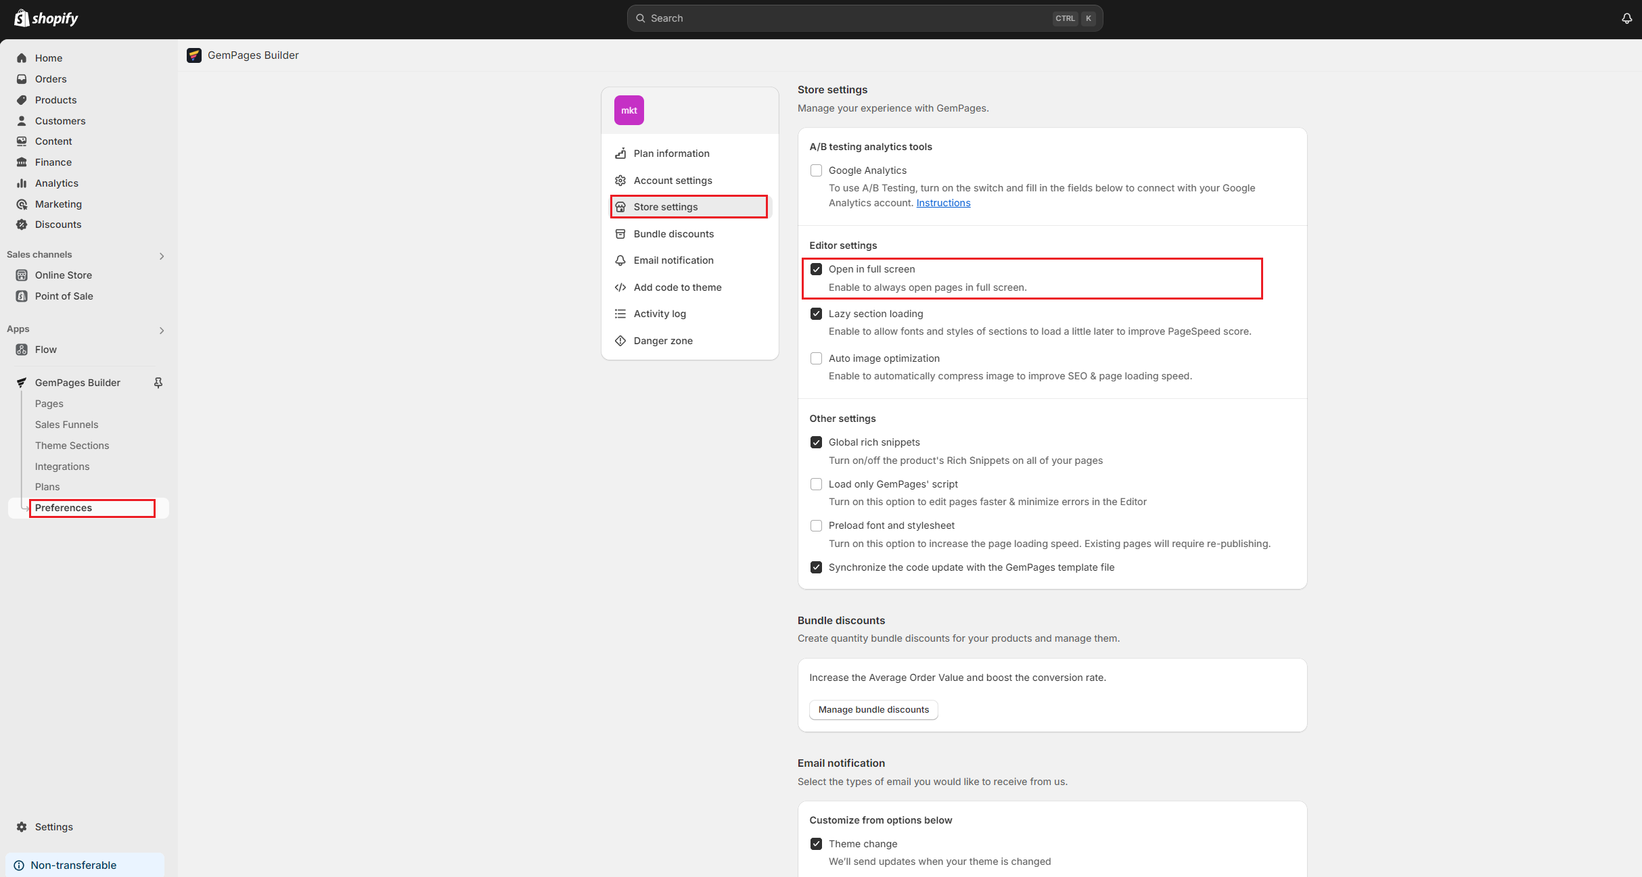Click the Plan information icon

click(620, 153)
